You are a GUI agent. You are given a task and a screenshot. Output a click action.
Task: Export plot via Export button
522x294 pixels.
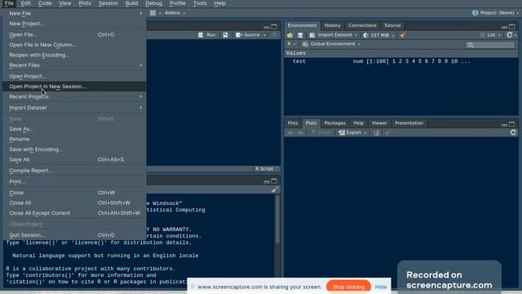(352, 132)
